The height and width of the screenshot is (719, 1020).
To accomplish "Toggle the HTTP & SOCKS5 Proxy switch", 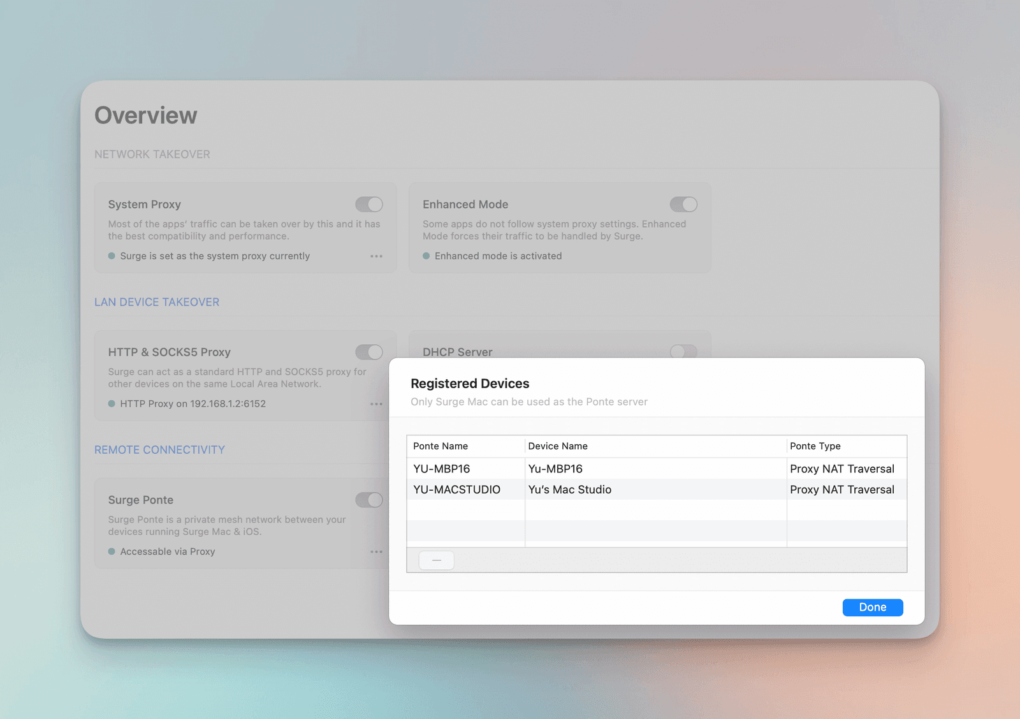I will pos(369,352).
